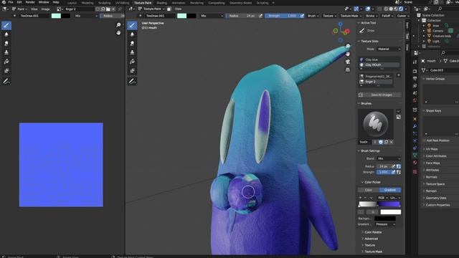Image resolution: width=459 pixels, height=258 pixels.
Task: Open Tool properties tab icon
Action: click(x=415, y=62)
